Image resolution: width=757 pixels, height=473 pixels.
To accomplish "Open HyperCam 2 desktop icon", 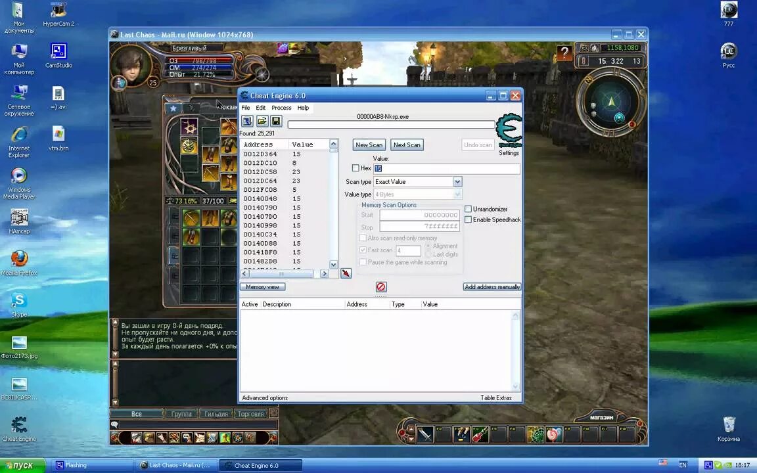I will point(58,14).
